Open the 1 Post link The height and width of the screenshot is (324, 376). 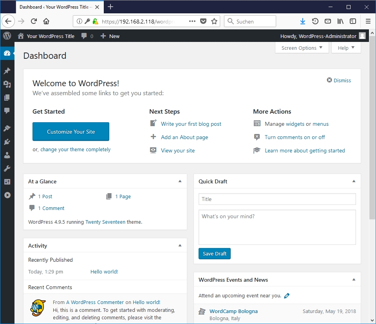point(45,196)
